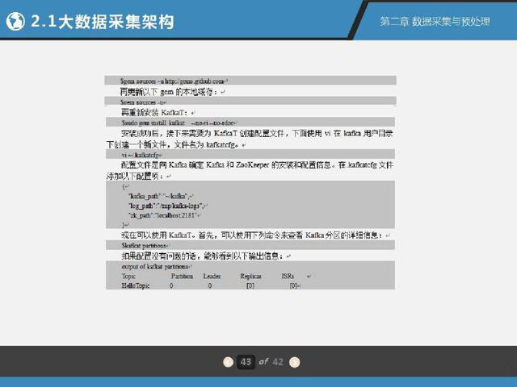Advance with the next slide arrow
Viewport: 517px width, 387px height.
pyautogui.click(x=295, y=362)
